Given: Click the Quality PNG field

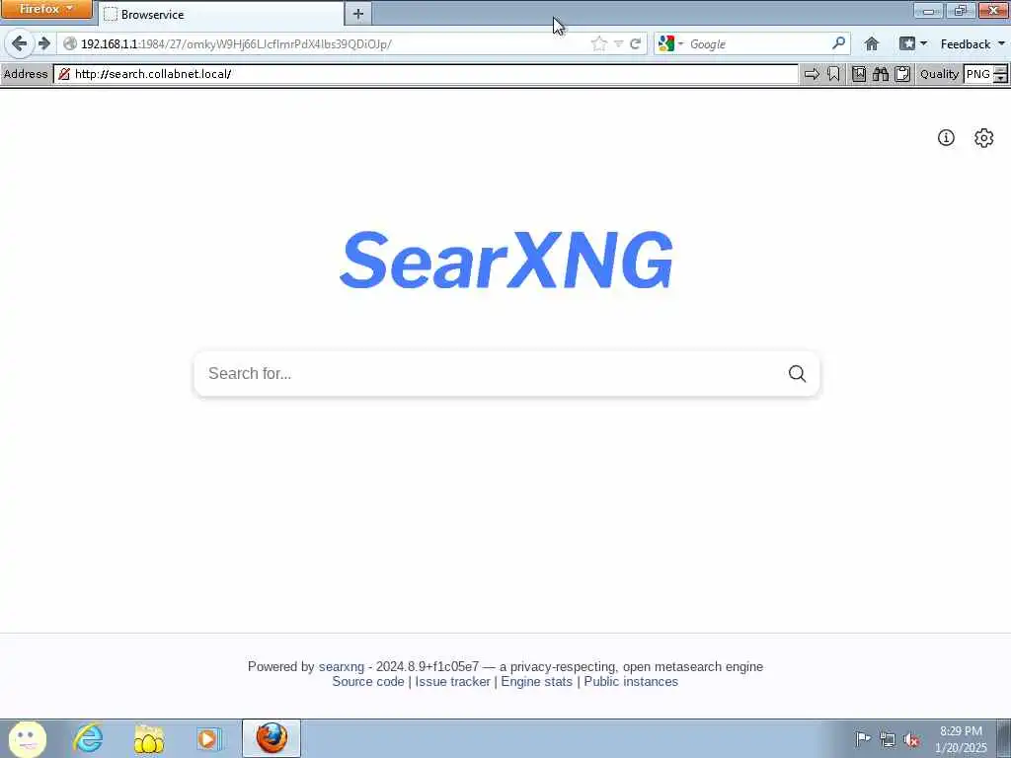Looking at the screenshot, I should (x=978, y=74).
